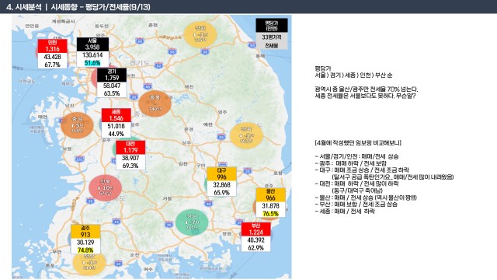Click the 경남 green circle marker

[192, 222]
